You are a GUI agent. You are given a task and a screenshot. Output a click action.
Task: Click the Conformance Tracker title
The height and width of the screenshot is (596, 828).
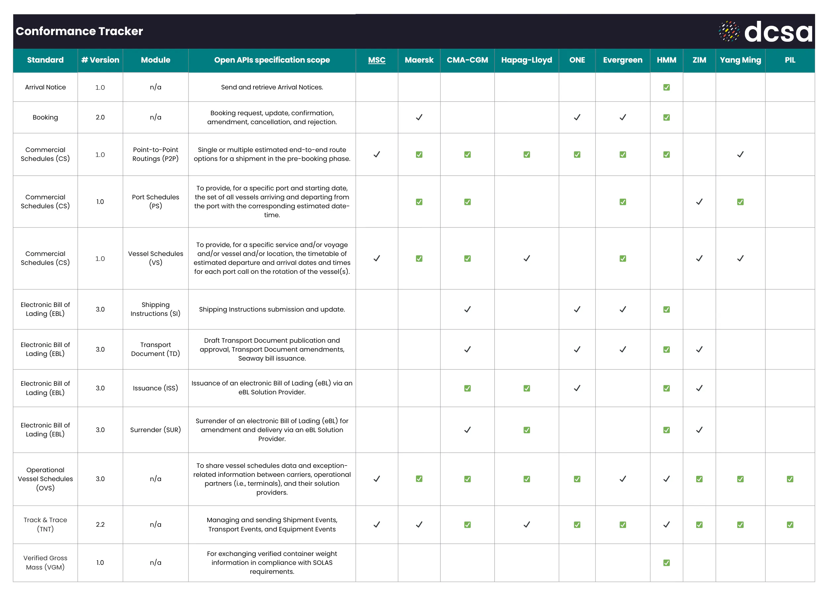[79, 31]
